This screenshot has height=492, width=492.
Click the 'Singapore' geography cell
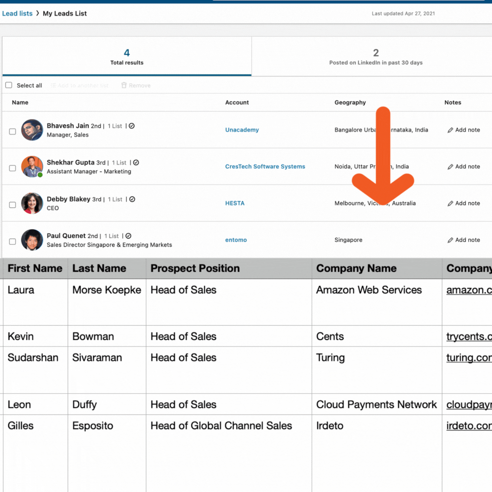click(x=348, y=240)
